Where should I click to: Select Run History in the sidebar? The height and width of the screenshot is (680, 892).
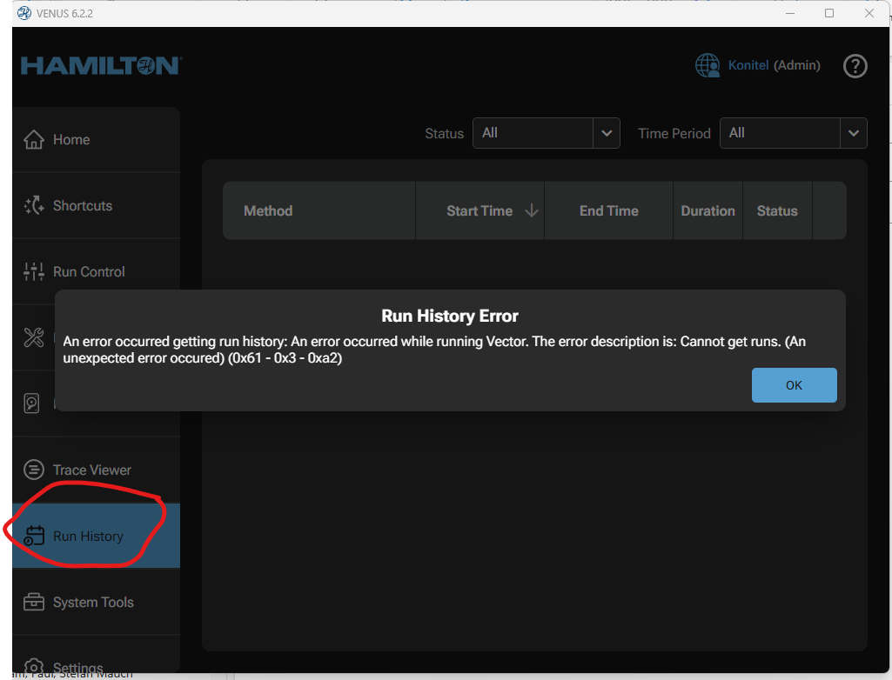pyautogui.click(x=96, y=536)
